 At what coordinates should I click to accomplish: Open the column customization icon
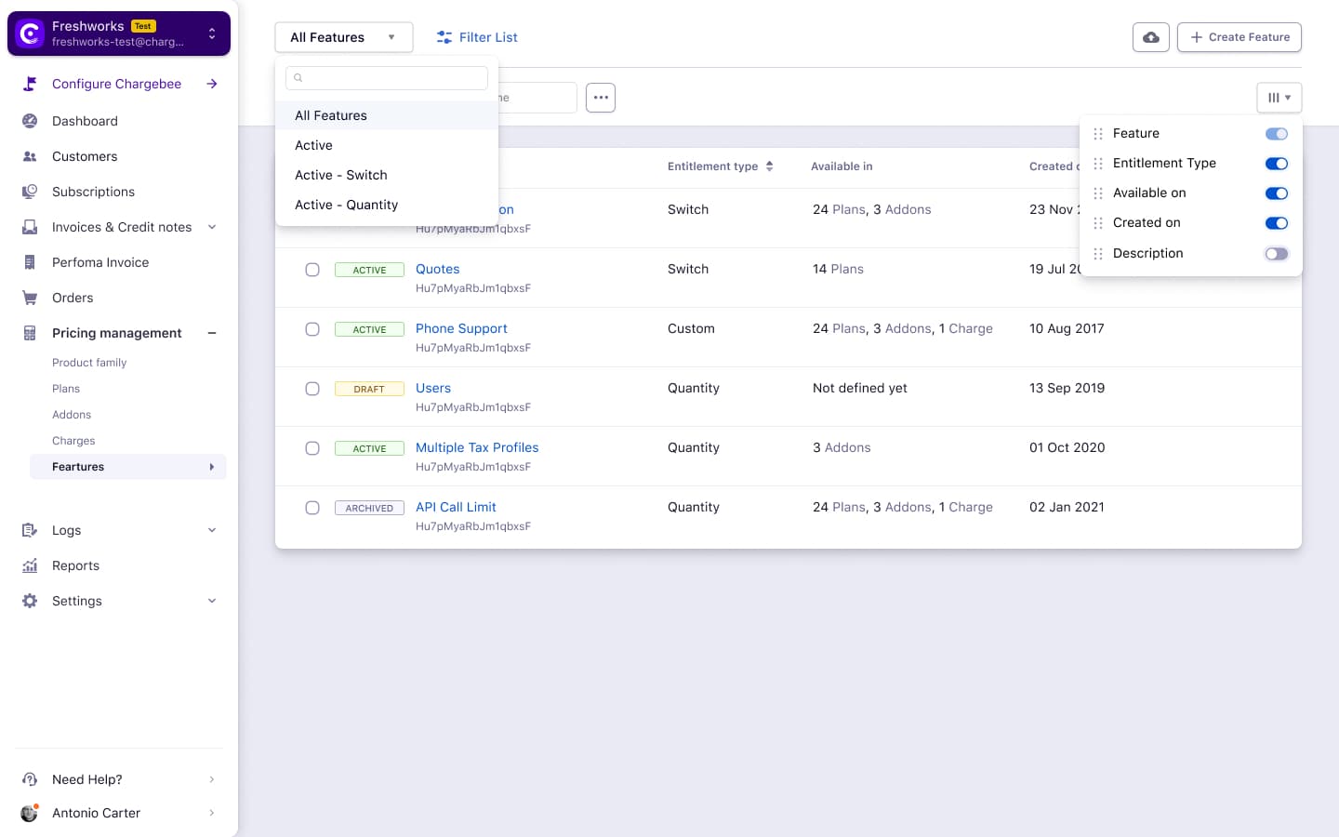(1279, 97)
